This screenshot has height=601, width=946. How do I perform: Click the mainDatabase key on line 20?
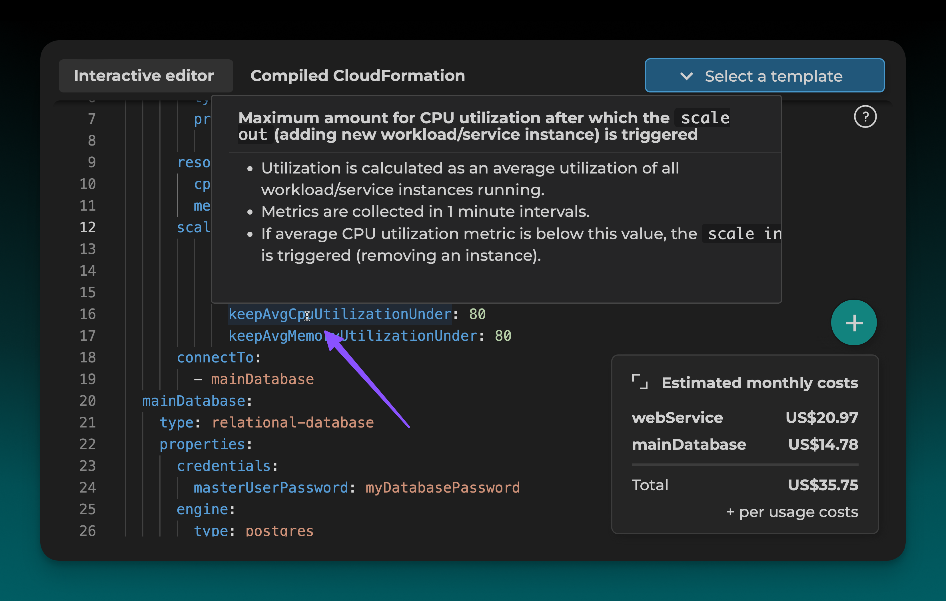pyautogui.click(x=194, y=401)
